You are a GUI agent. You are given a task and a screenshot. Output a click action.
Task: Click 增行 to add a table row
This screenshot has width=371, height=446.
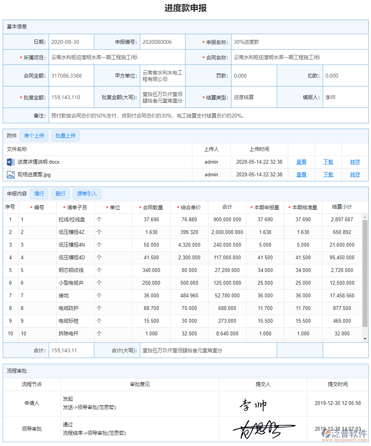(39, 194)
